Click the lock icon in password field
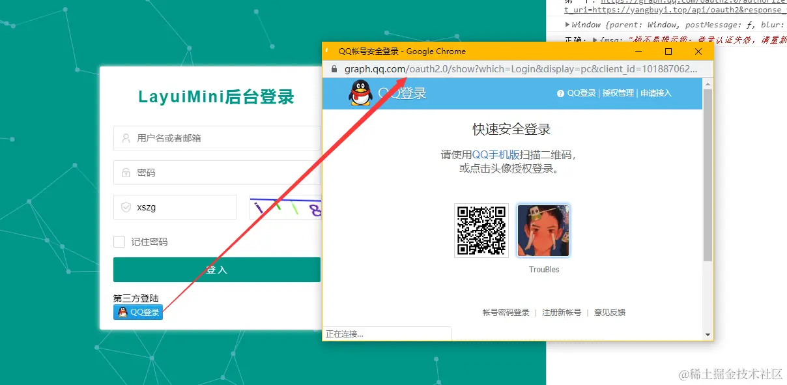This screenshot has height=385, width=787. pyautogui.click(x=126, y=173)
